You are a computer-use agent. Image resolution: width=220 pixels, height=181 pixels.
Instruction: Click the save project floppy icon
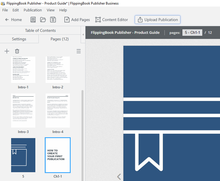(53, 20)
